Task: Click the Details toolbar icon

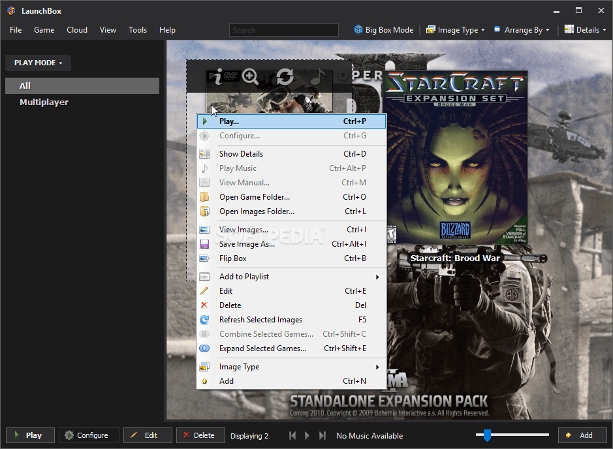Action: pyautogui.click(x=569, y=30)
